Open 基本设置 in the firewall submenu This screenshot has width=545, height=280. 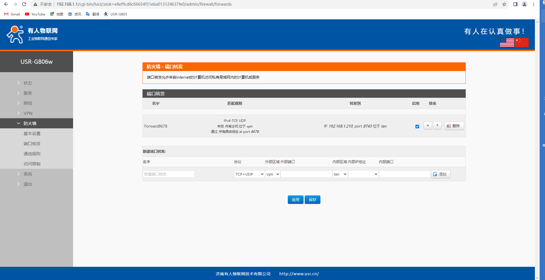(x=32, y=133)
